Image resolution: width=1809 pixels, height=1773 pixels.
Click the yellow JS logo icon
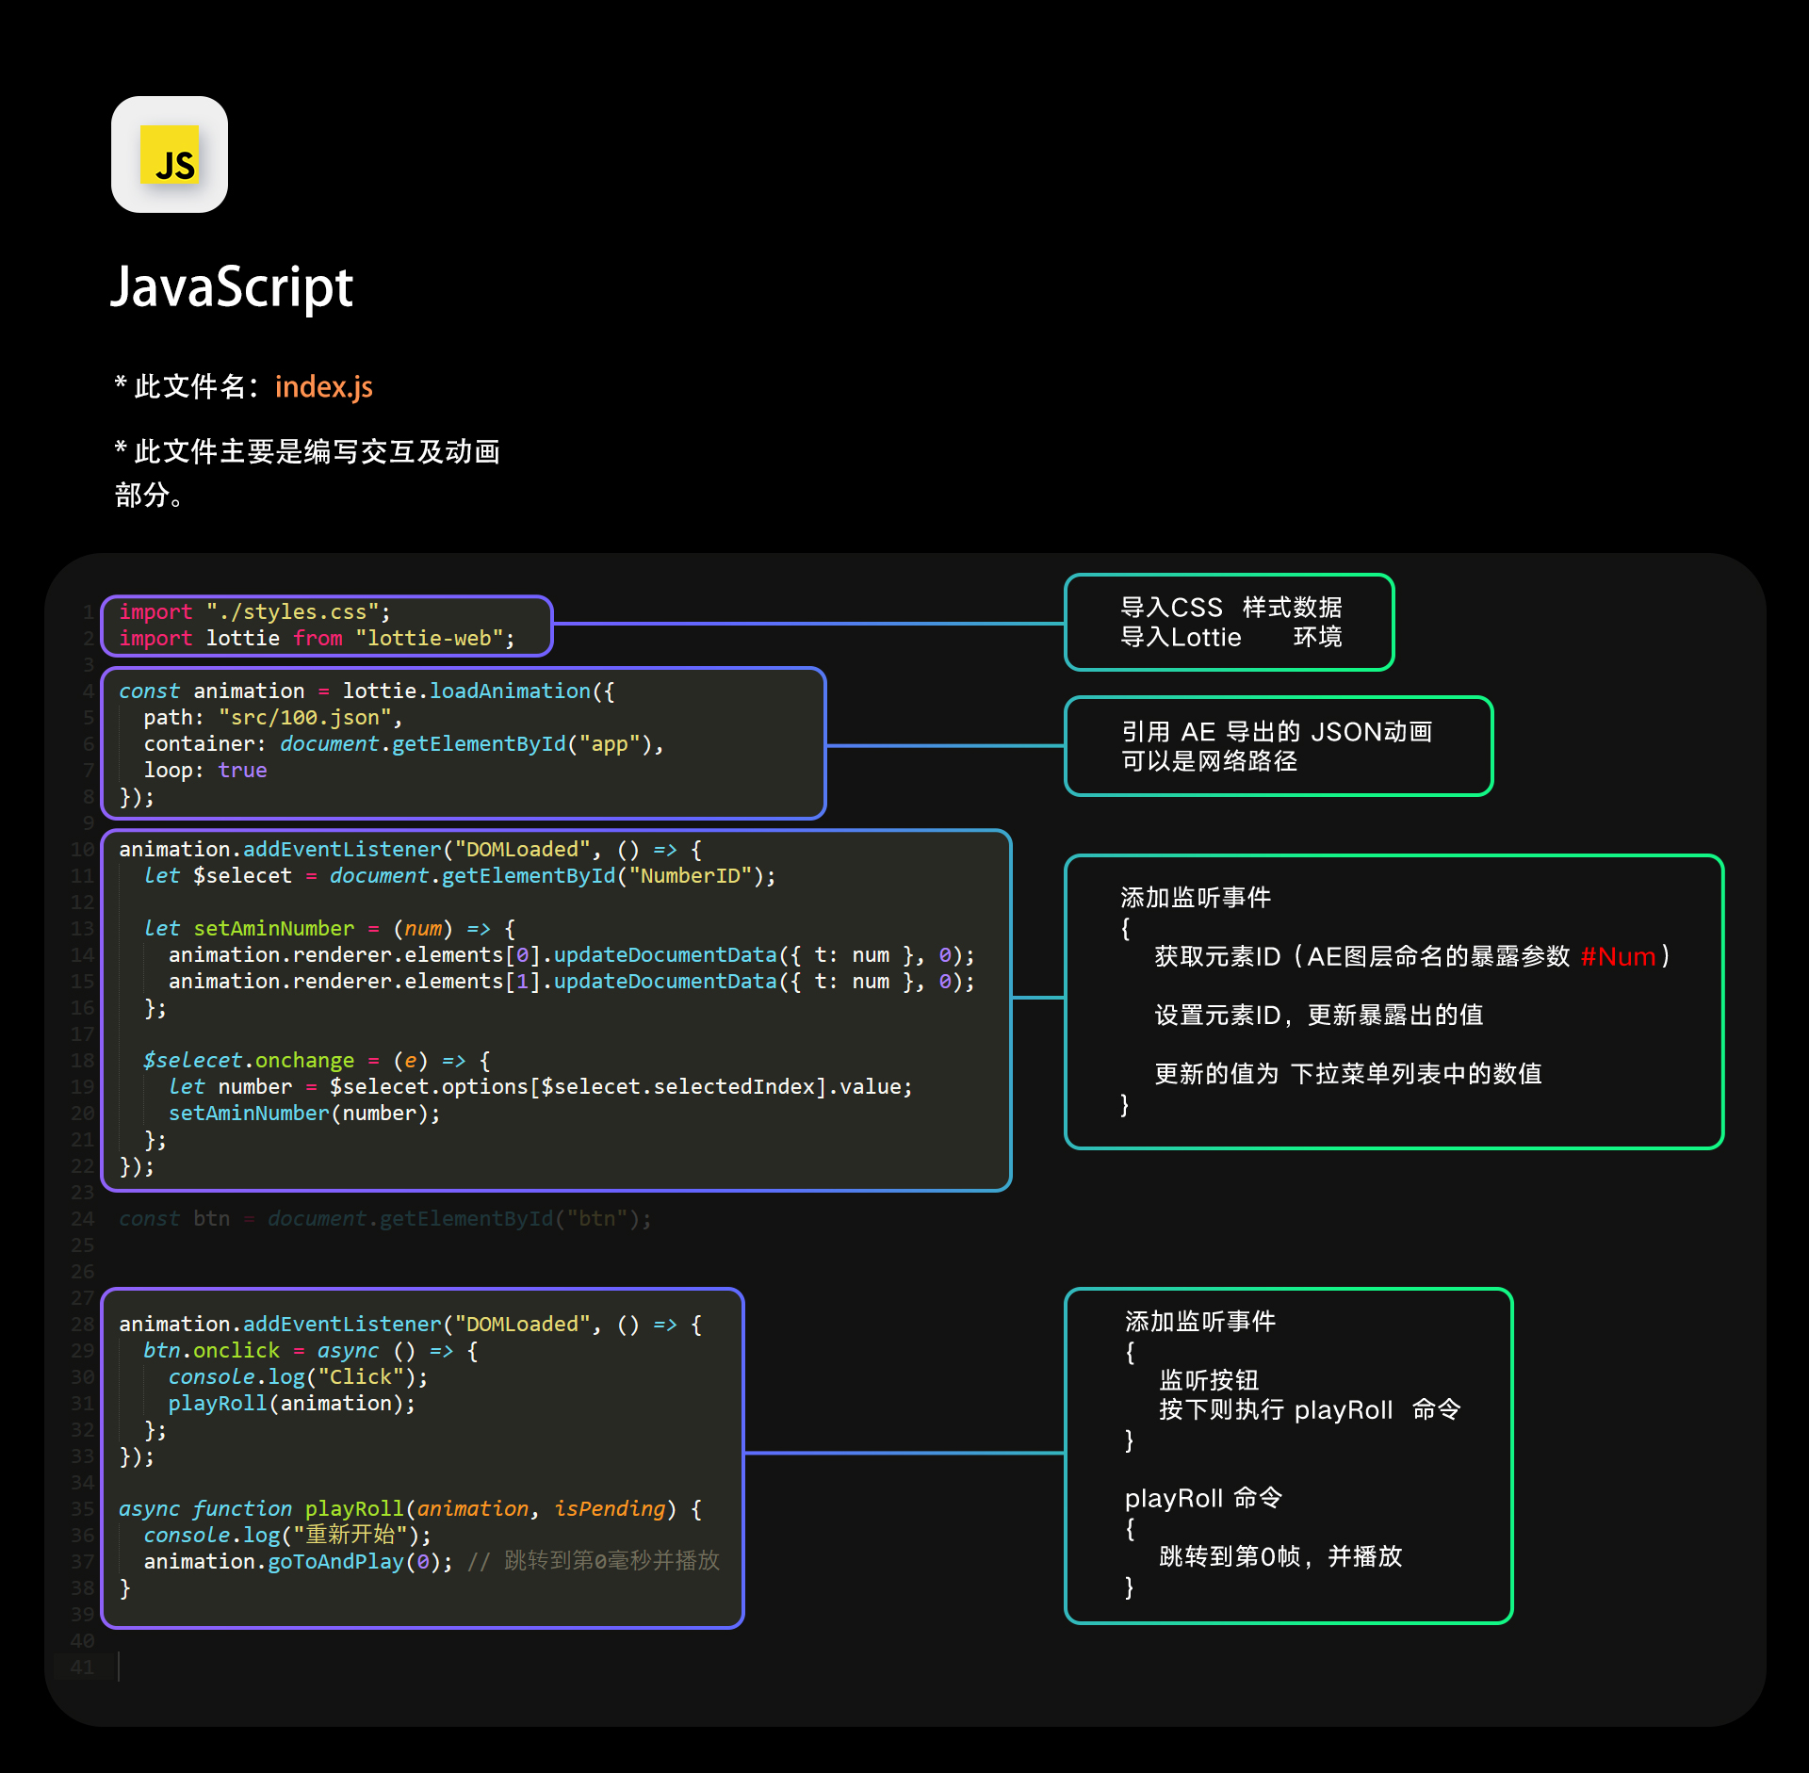click(x=170, y=155)
